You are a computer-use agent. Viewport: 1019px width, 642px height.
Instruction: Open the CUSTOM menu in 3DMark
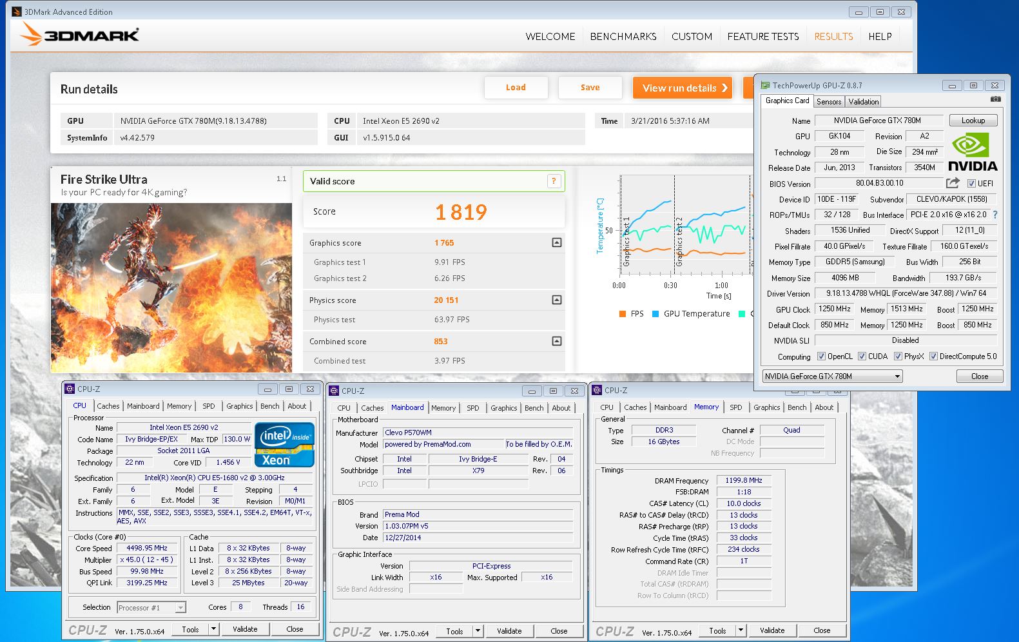pos(692,37)
